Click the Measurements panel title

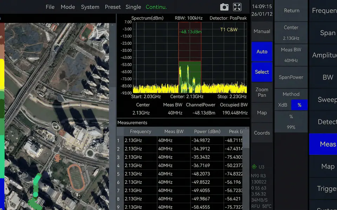[x=132, y=123]
